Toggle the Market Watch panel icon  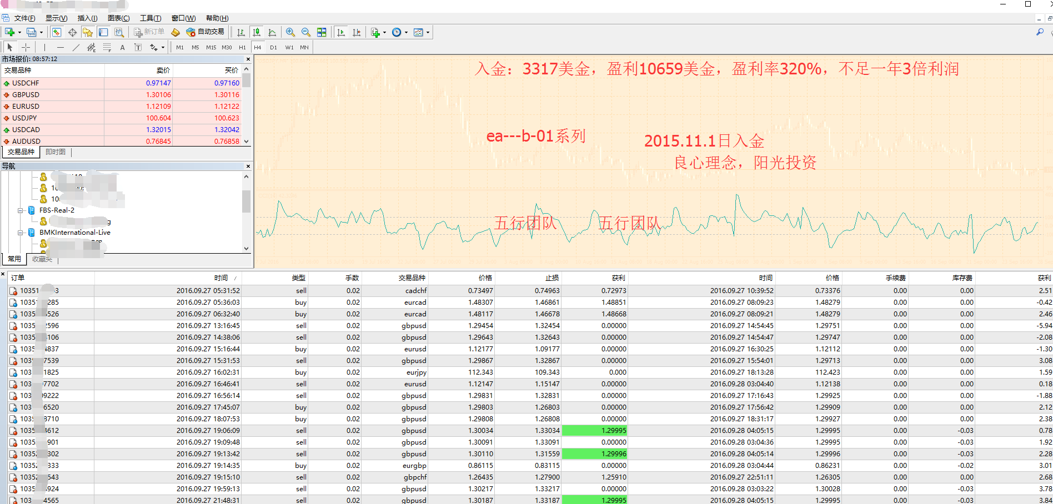(57, 32)
